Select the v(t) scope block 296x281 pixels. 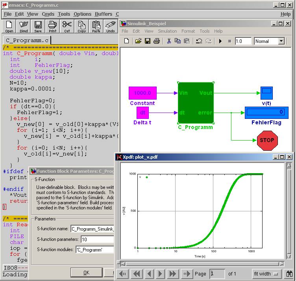tap(266, 93)
